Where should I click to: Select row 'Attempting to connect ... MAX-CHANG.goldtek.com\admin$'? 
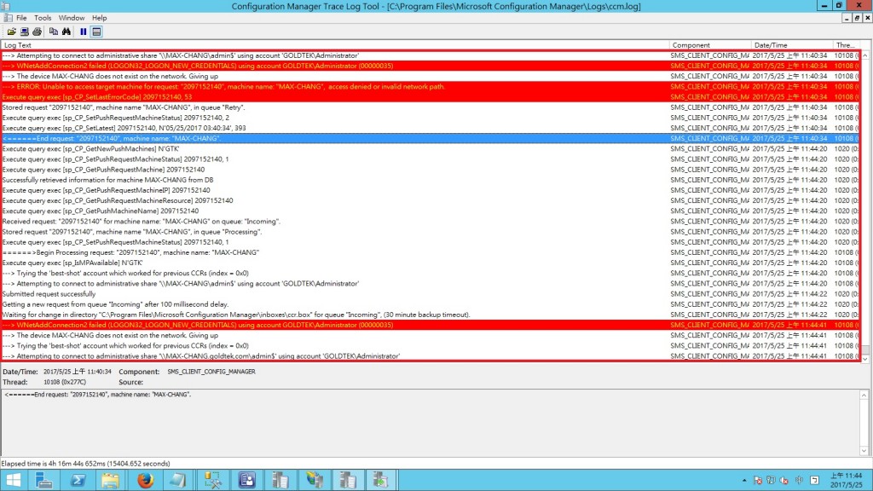click(431, 355)
